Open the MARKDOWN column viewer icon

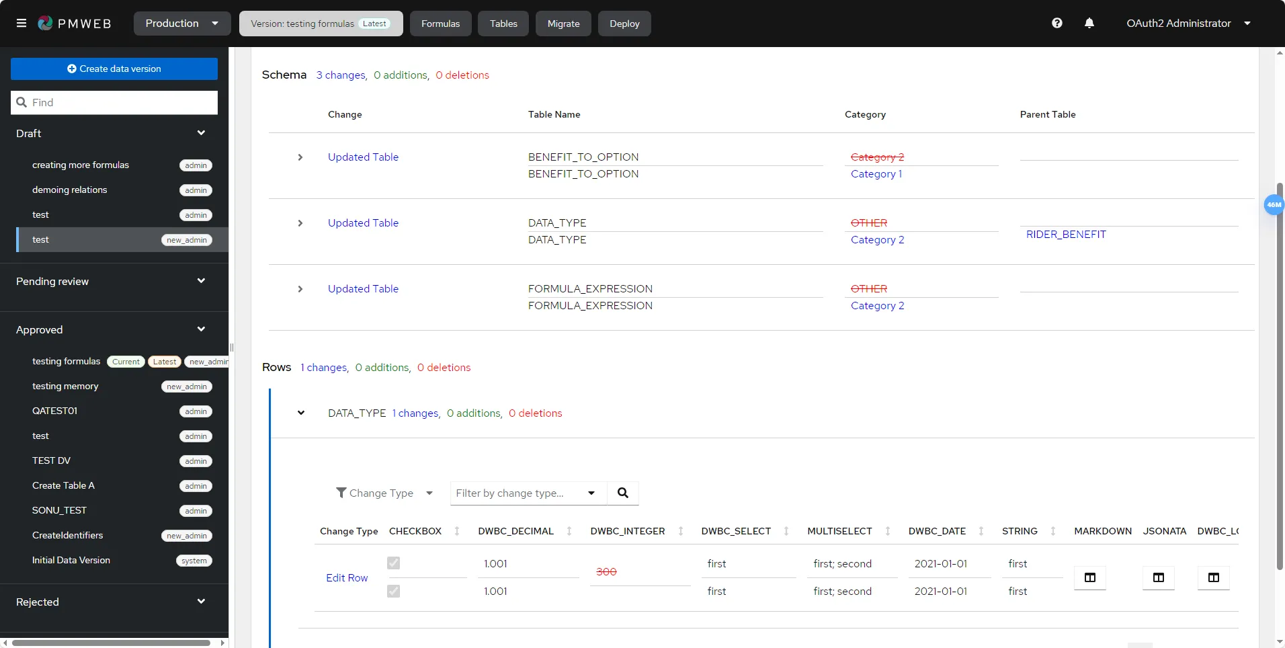pyautogui.click(x=1090, y=577)
